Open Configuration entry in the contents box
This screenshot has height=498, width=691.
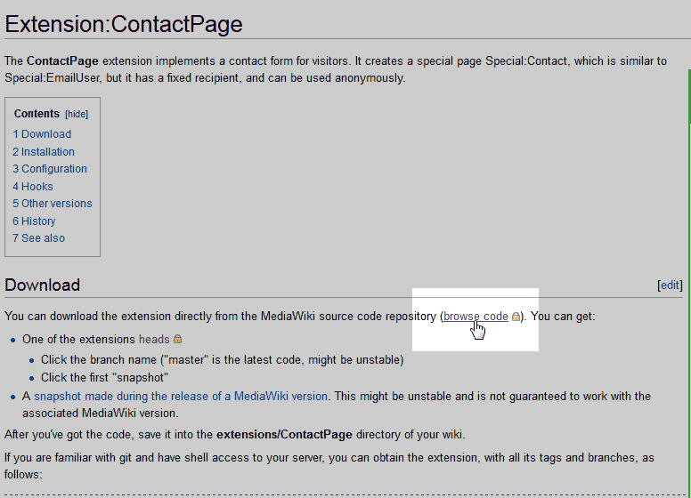(x=50, y=169)
